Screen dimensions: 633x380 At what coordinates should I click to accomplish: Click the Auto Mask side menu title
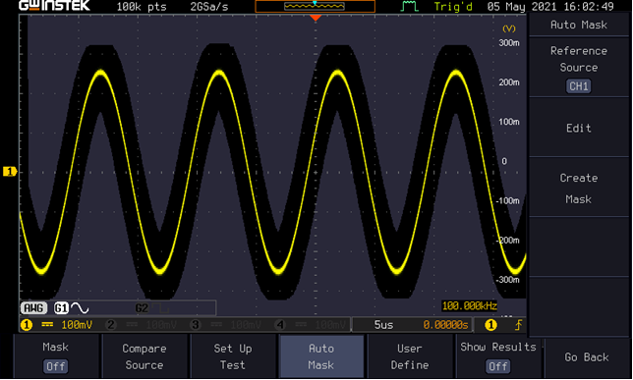[x=579, y=25]
